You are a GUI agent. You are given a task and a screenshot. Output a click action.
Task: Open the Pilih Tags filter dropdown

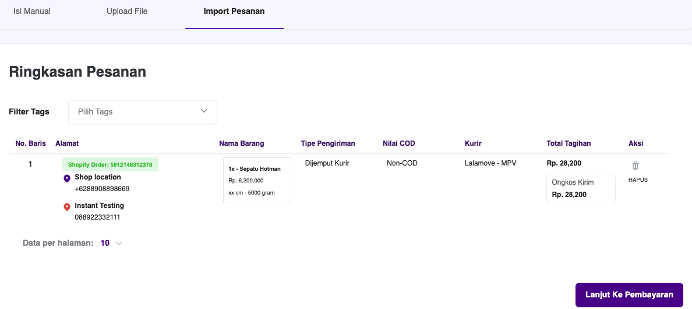click(x=143, y=112)
